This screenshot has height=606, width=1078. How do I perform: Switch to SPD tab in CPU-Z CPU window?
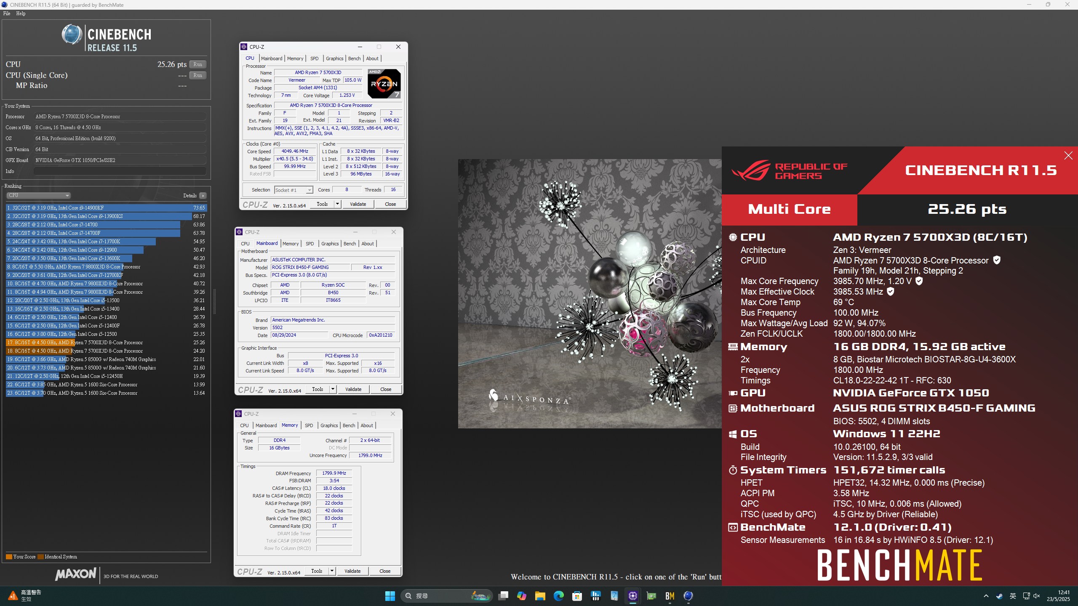pyautogui.click(x=314, y=58)
